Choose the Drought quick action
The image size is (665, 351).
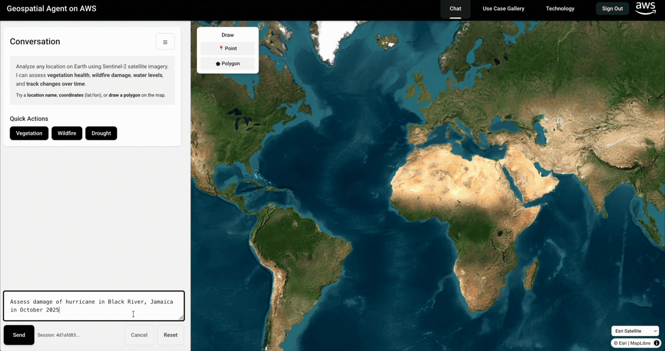tap(101, 133)
